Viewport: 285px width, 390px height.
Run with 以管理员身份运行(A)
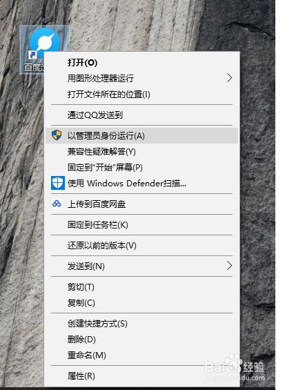tap(141, 135)
